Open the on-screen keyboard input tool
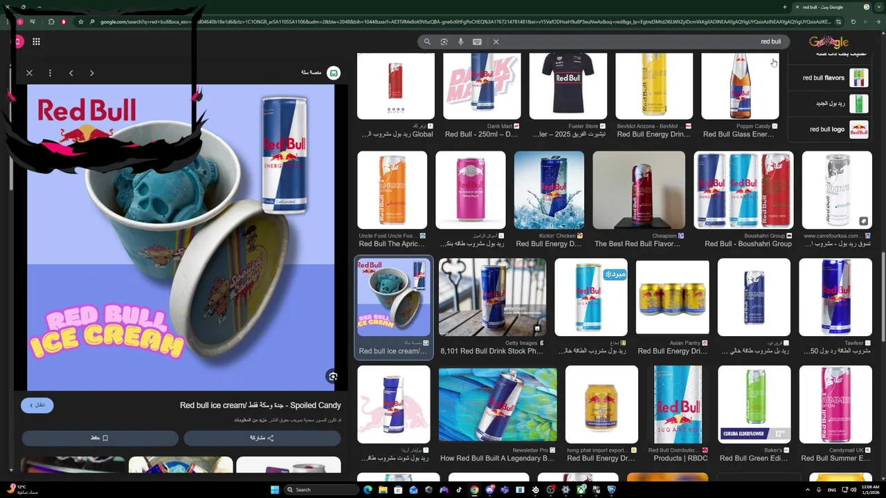 click(x=477, y=41)
